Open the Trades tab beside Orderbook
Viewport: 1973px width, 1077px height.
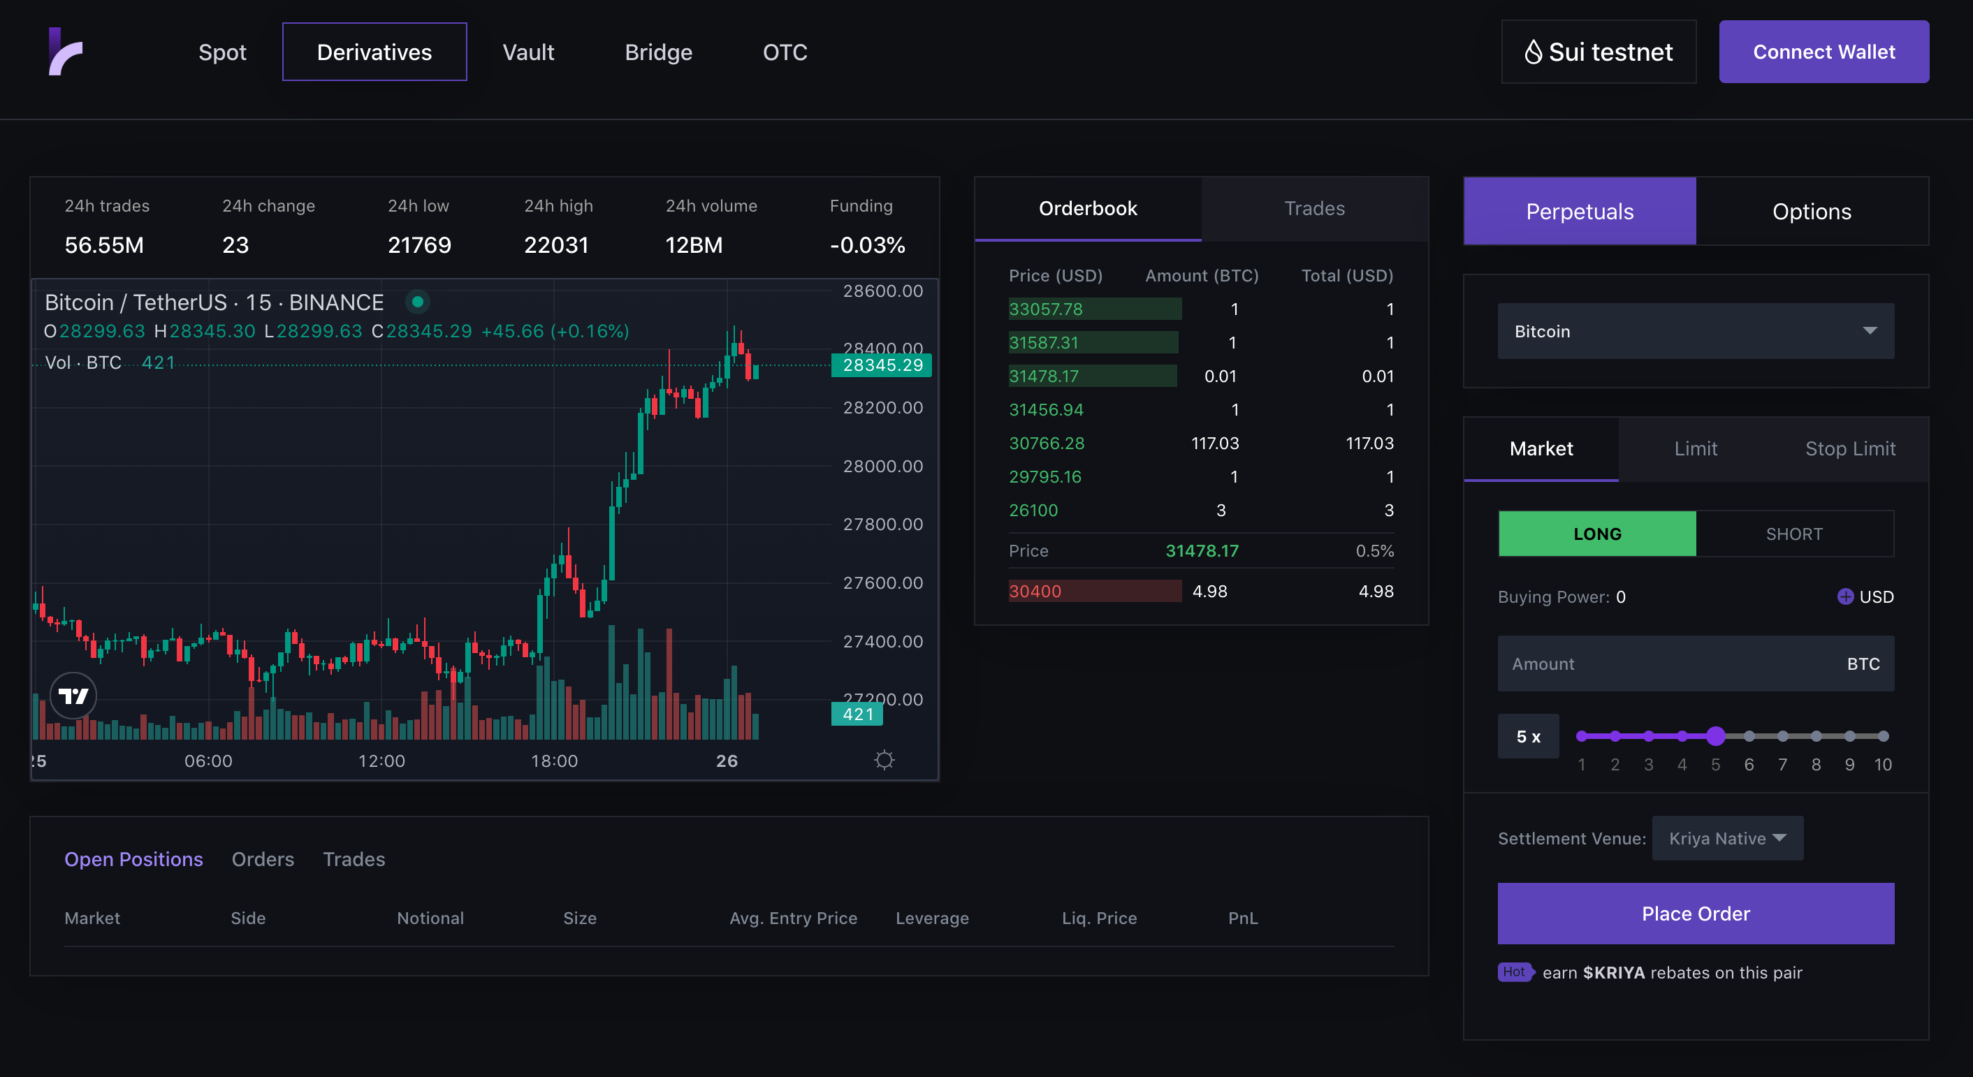click(x=1314, y=208)
